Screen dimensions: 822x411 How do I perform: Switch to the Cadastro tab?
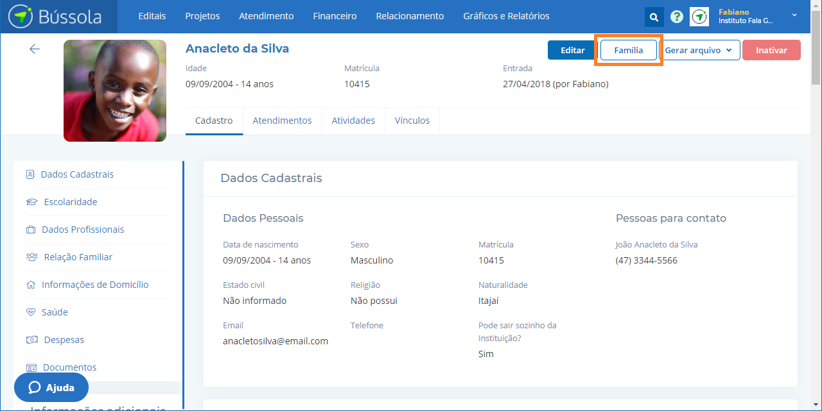(214, 121)
